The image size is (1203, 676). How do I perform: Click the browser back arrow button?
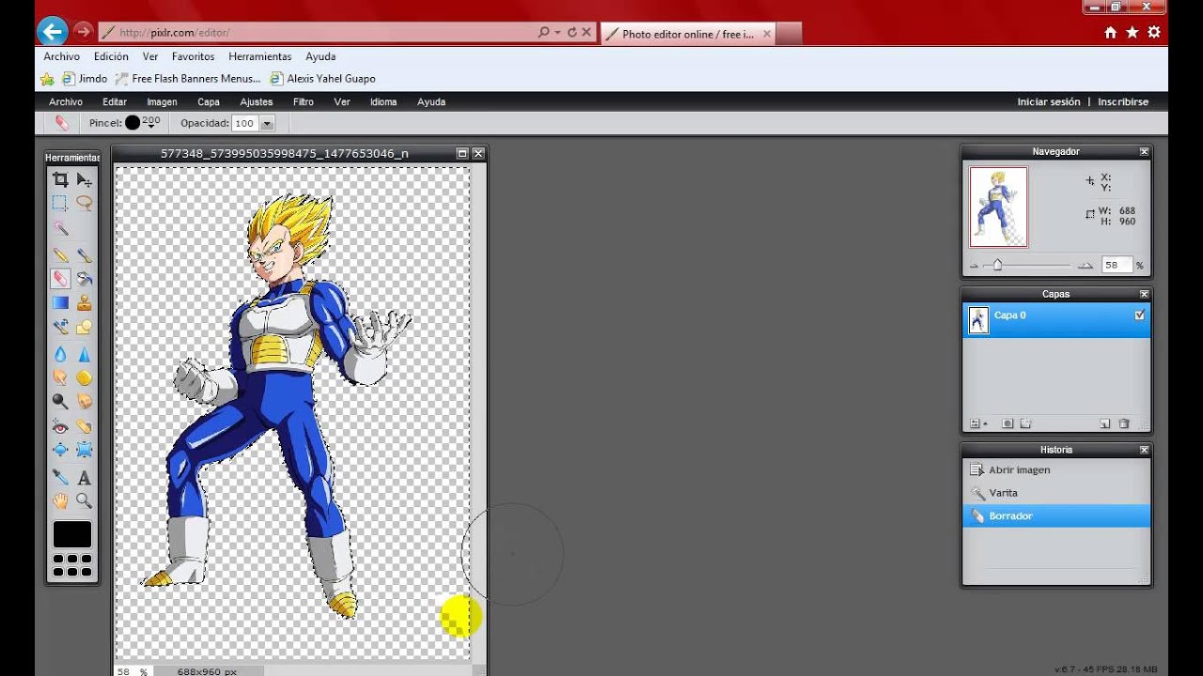52,32
